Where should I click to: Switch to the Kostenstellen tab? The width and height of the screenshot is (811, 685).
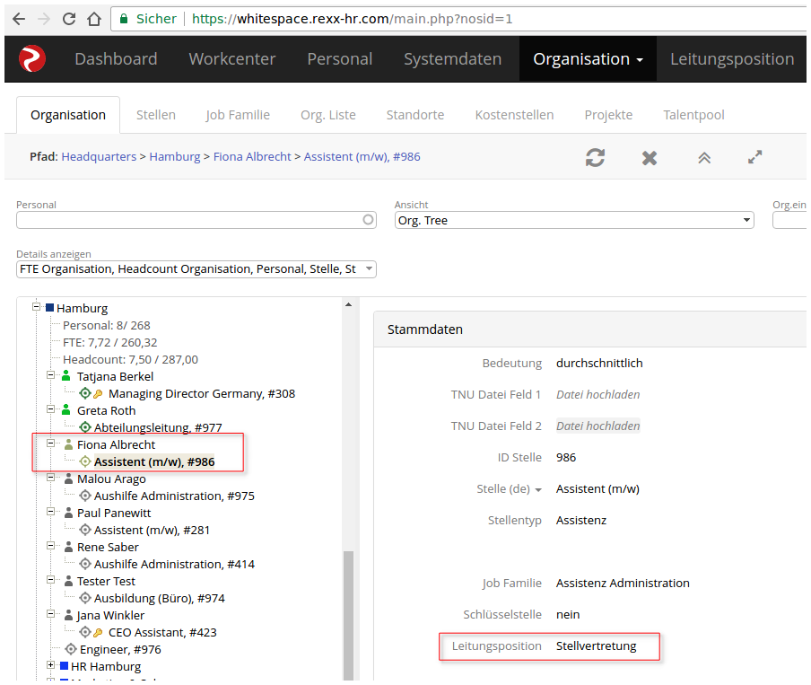[x=515, y=115]
